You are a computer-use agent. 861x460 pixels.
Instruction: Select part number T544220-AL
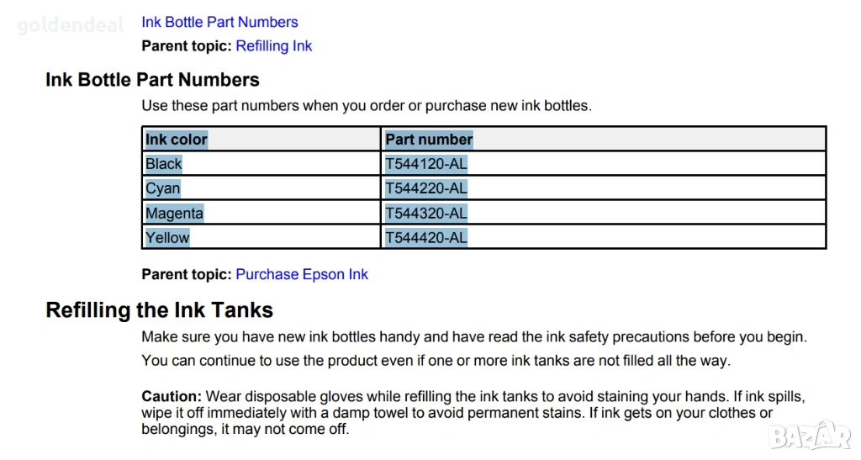click(x=425, y=188)
